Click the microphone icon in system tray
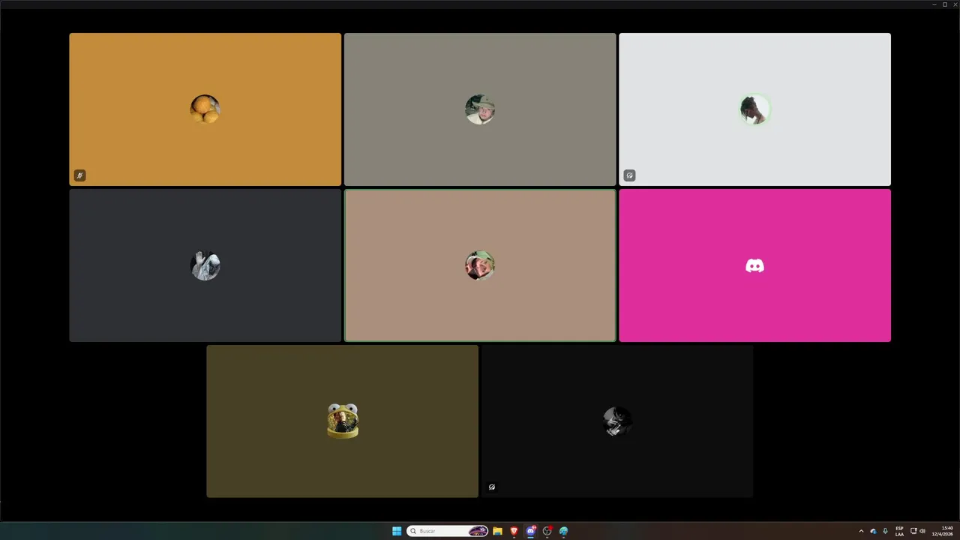This screenshot has height=540, width=960. pos(885,531)
